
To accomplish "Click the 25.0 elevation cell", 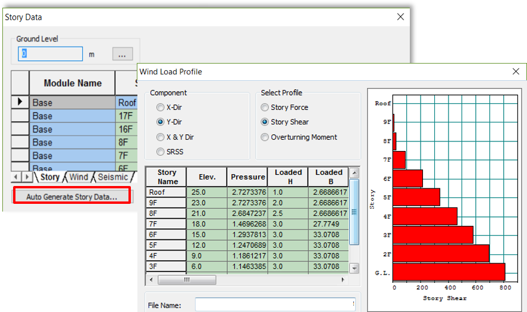I will tap(207, 192).
